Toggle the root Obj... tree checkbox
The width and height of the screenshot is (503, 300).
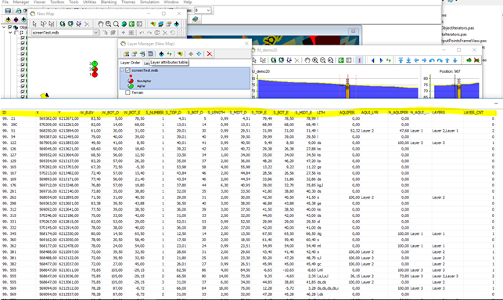(x=10, y=27)
